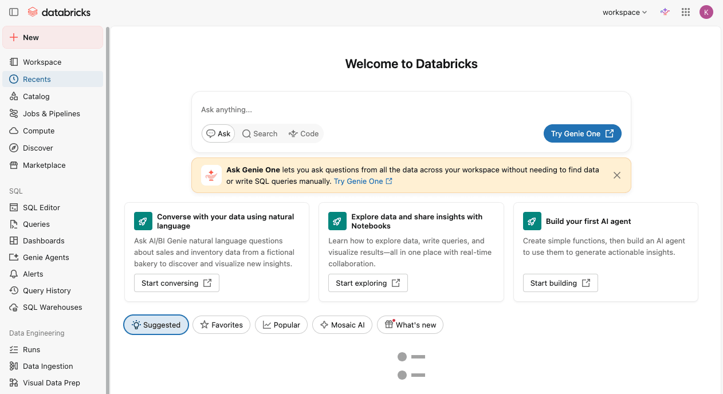Click 'SQL' section label in sidebar
The height and width of the screenshot is (394, 723).
[16, 191]
